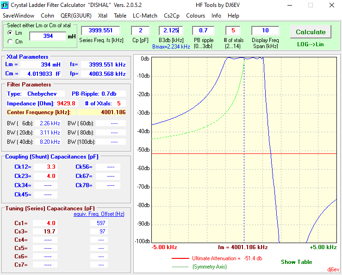Select the Cm radio button
The image size is (342, 275).
pyautogui.click(x=10, y=42)
